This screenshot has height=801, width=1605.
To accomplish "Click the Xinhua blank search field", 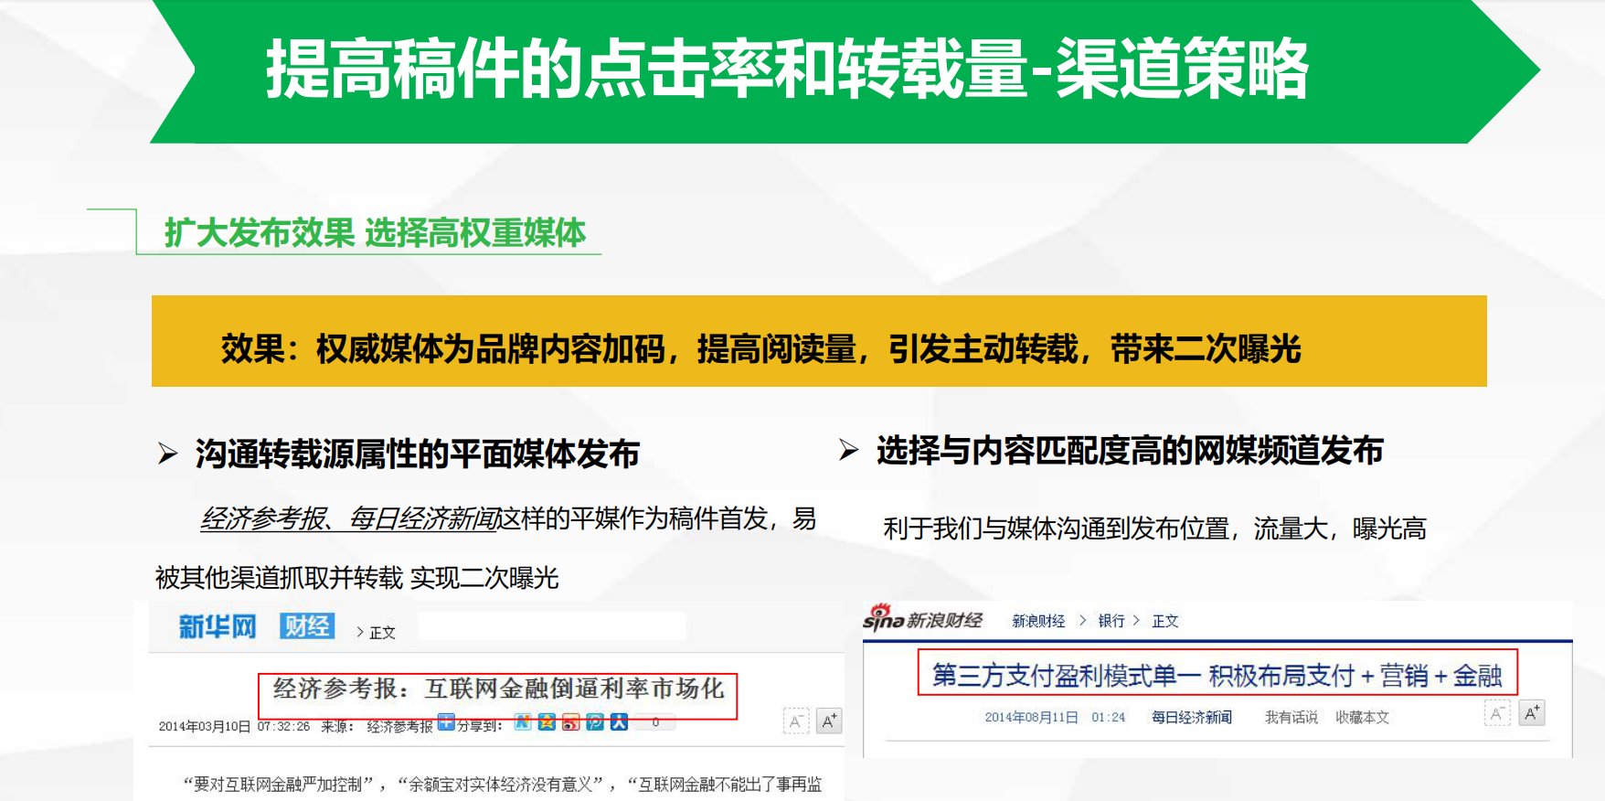I will tap(551, 627).
